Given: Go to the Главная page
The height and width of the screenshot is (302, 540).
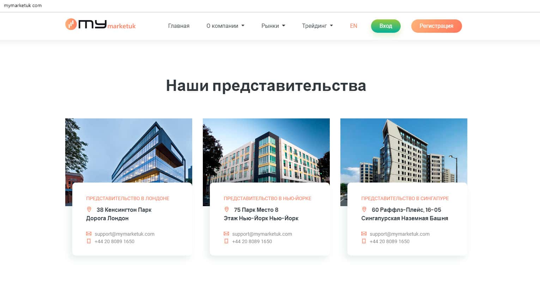Looking at the screenshot, I should pyautogui.click(x=179, y=26).
